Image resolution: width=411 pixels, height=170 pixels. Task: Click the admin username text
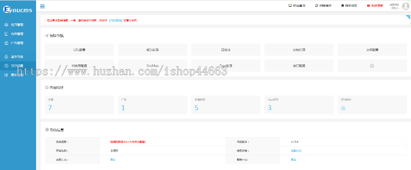[394, 5]
